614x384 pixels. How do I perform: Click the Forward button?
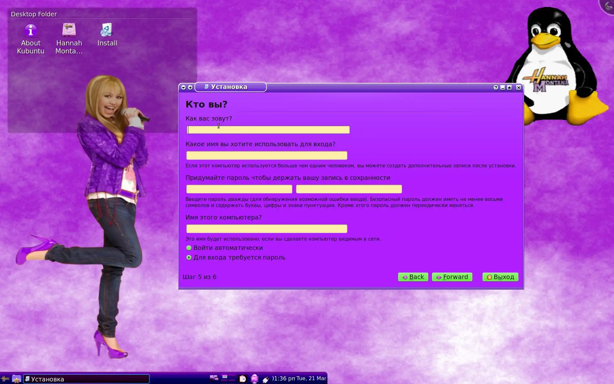pos(452,277)
